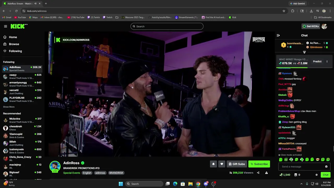Open the weather widget showing 75°F Sunny

tap(9, 184)
